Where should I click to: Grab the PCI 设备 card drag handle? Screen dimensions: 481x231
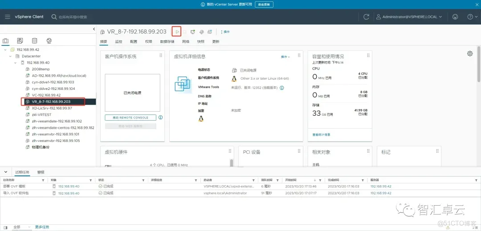tap(298, 151)
